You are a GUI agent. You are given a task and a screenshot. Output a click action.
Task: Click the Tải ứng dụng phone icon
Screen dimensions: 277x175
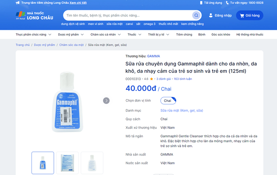tap(201, 3)
